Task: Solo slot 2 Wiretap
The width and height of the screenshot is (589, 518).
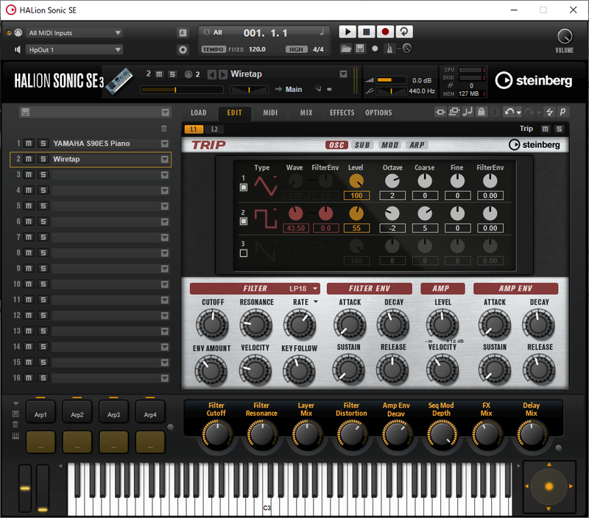Action: [x=43, y=159]
